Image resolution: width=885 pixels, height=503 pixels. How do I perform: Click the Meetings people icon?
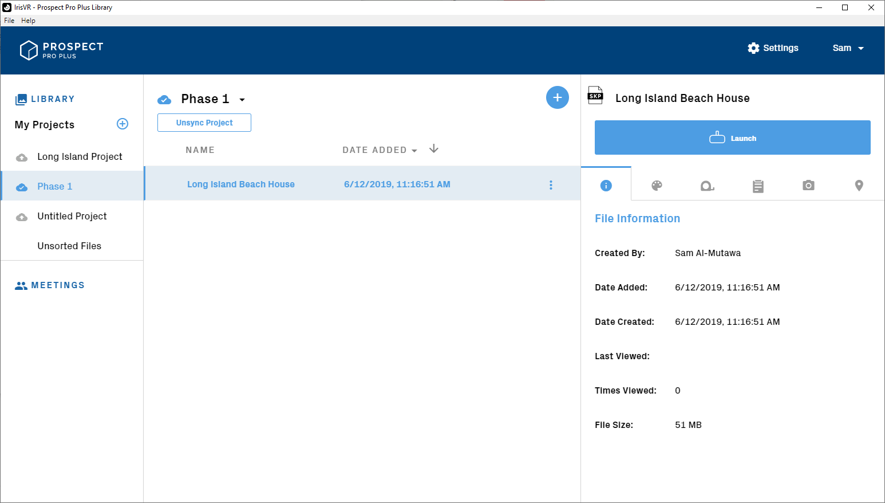21,285
